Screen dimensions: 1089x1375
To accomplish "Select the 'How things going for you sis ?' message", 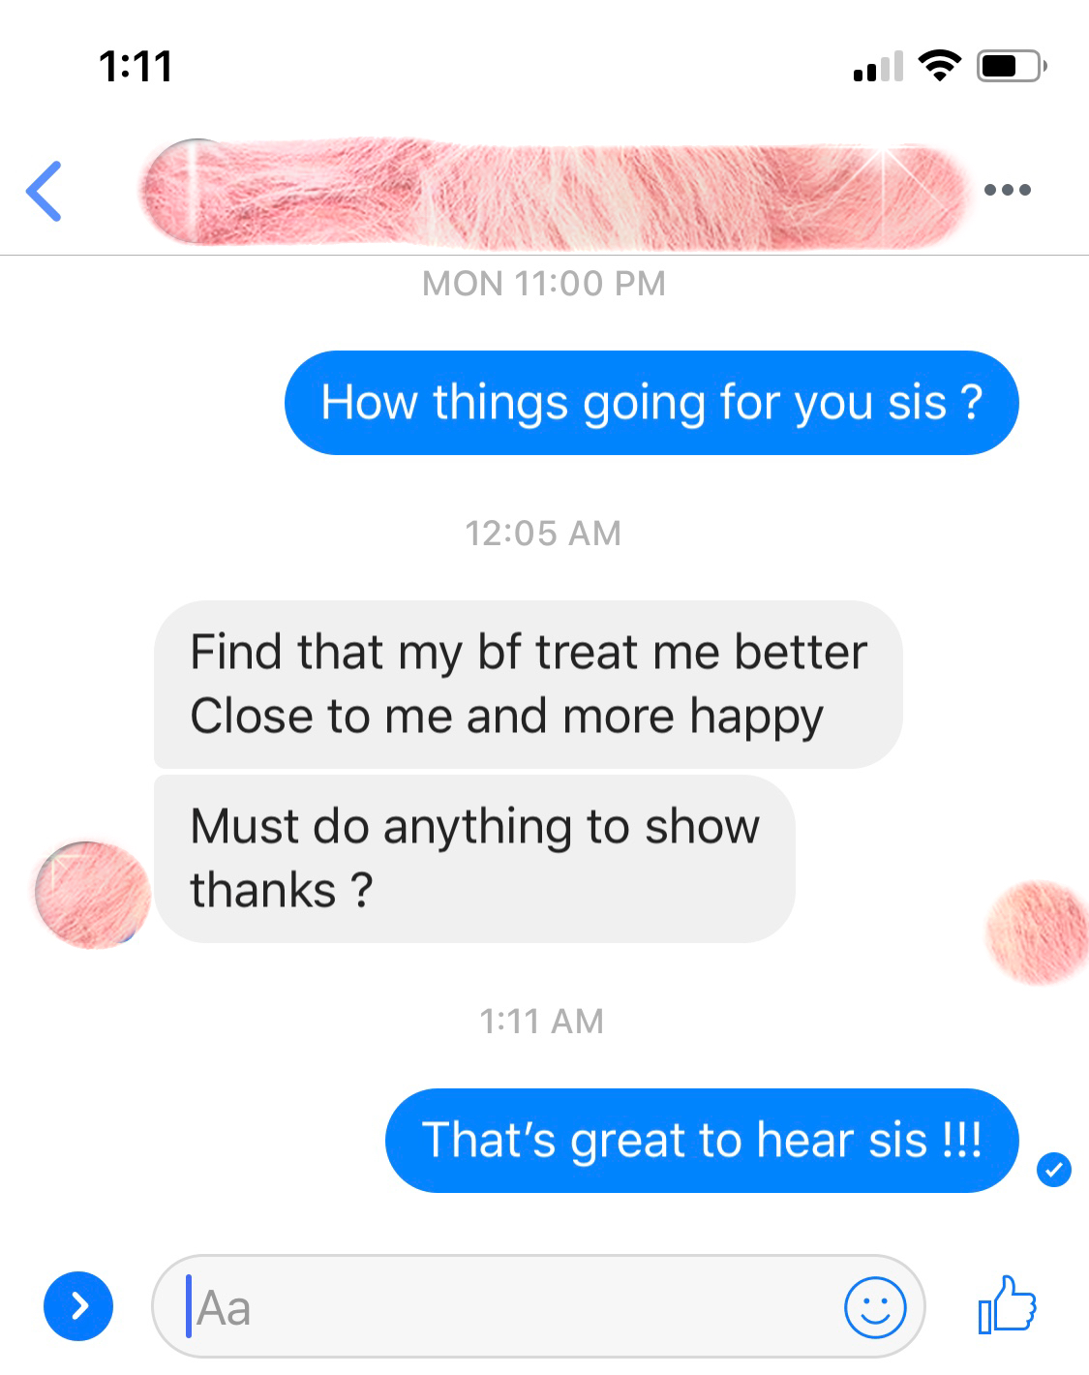I will pos(651,403).
